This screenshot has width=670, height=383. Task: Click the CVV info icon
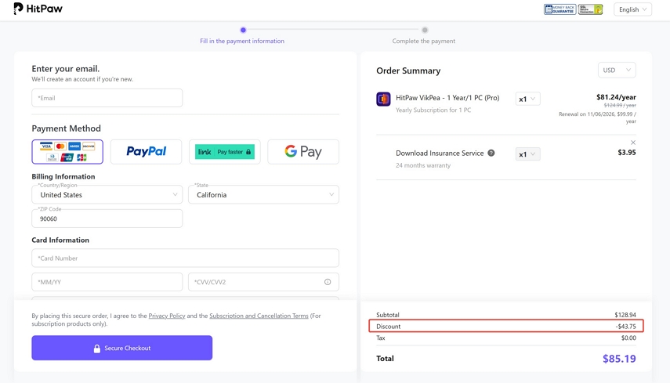328,282
